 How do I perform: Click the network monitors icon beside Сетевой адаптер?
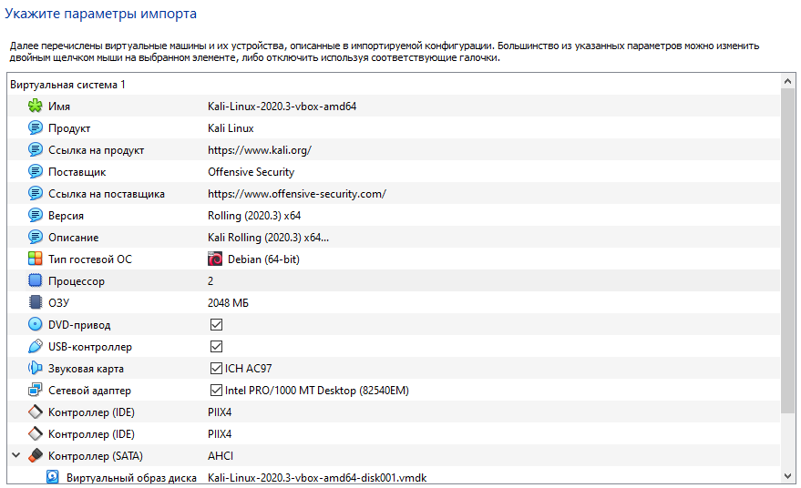[36, 390]
